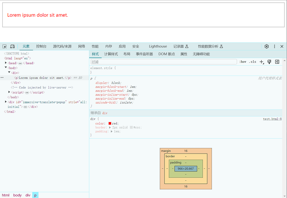The image size is (287, 198).
Task: Click the ellipsis inside the head element
Action: coord(20,63)
